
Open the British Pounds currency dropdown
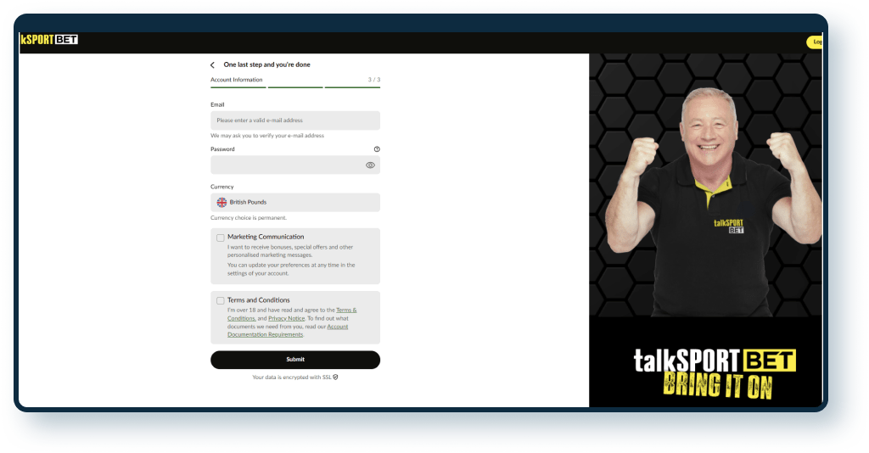coord(295,202)
